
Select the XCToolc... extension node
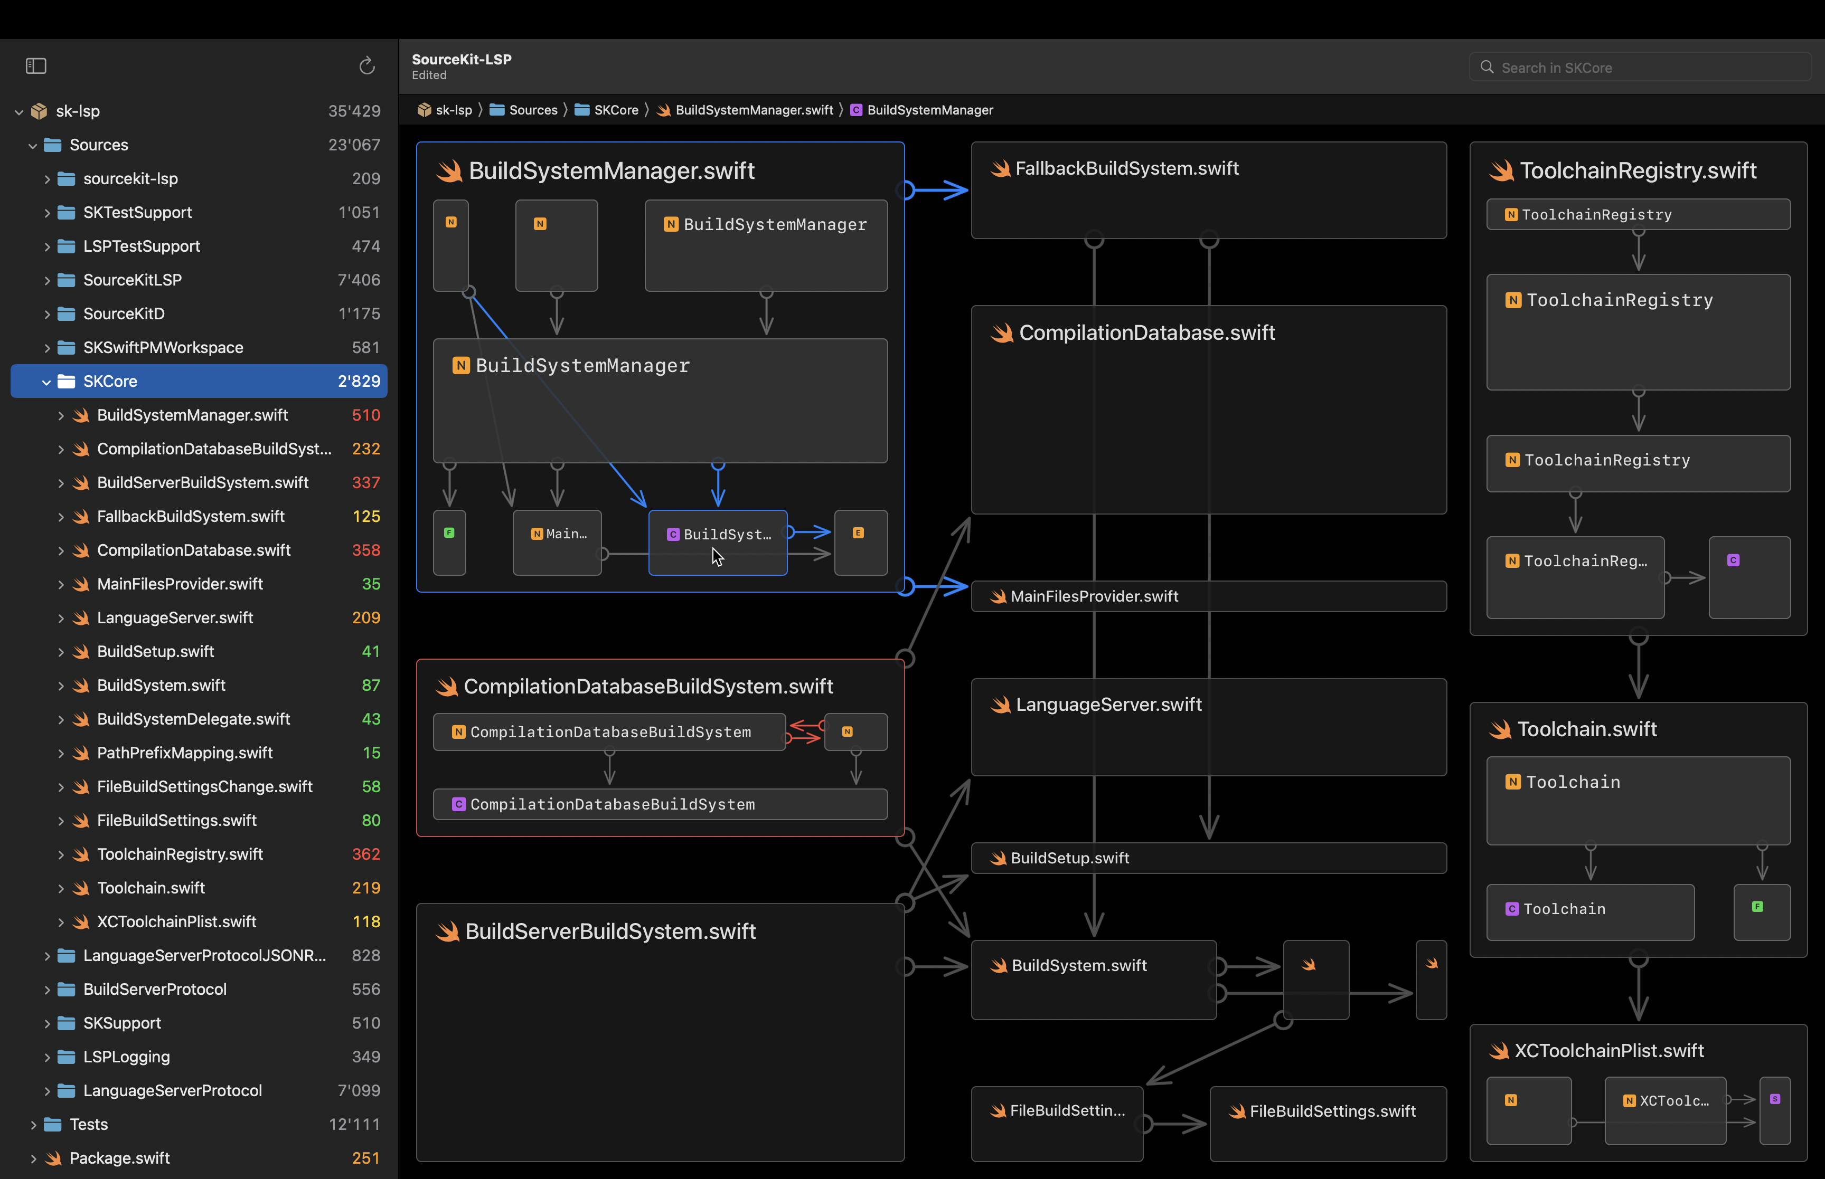point(1665,1110)
